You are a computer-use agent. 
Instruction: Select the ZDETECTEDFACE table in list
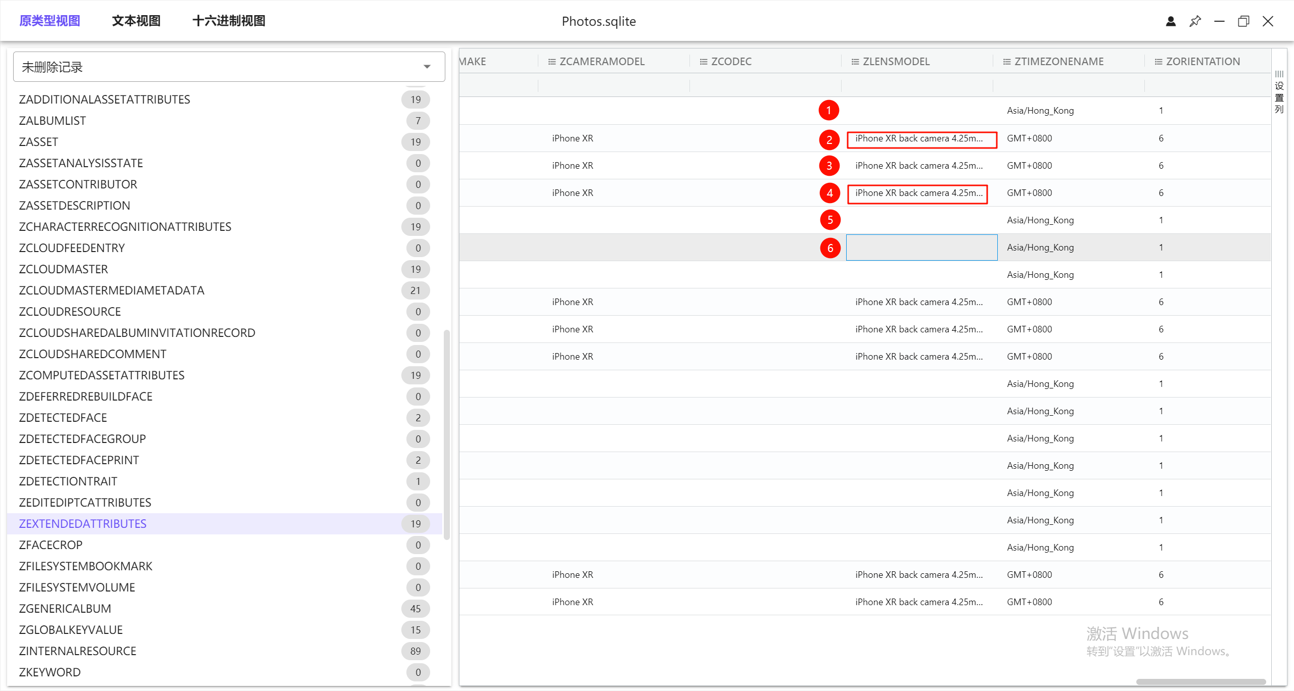(63, 418)
